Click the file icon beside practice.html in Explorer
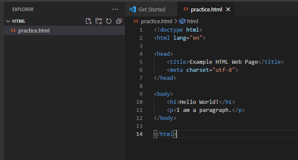298x160 pixels. 13,30
